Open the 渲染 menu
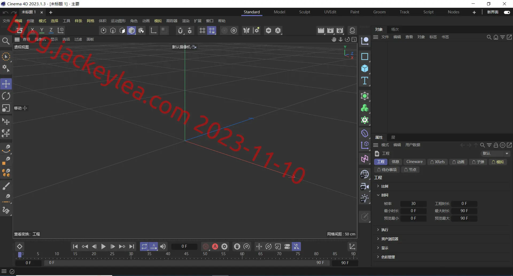The image size is (513, 276). tap(186, 21)
